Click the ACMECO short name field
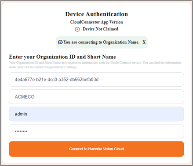This screenshot has height=166, width=193. (96, 97)
